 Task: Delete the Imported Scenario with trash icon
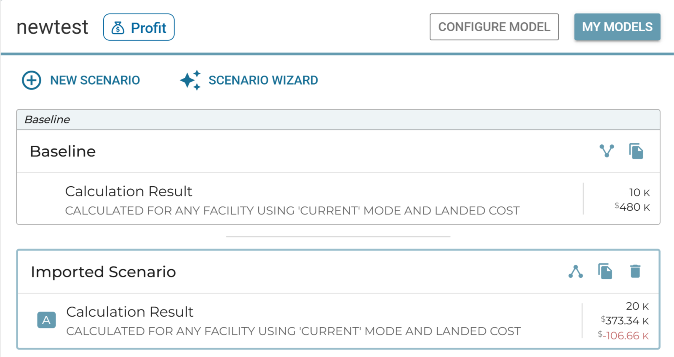pos(635,272)
